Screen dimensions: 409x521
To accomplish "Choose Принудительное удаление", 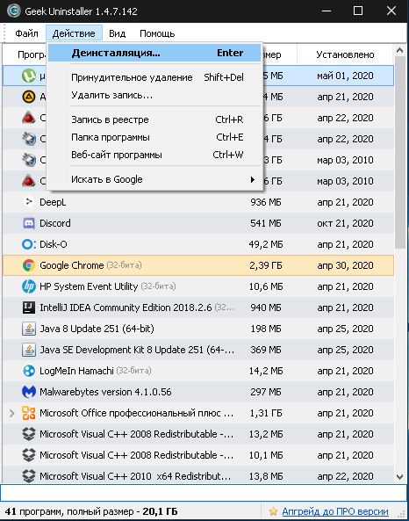I will coord(154,77).
